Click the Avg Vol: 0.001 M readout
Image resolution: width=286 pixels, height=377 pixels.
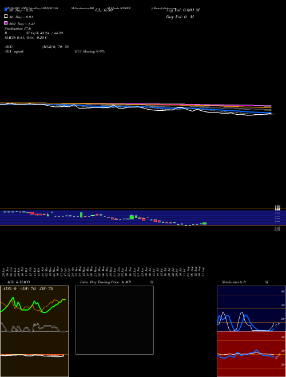click(x=183, y=10)
